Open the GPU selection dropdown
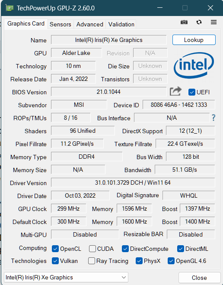 coord(66,277)
